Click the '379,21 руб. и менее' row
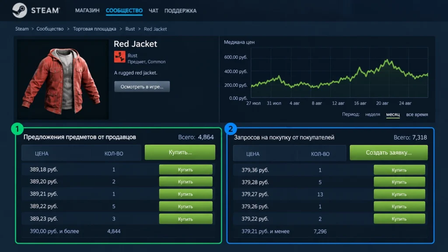Screen dimensions: 448x252 coord(330,231)
